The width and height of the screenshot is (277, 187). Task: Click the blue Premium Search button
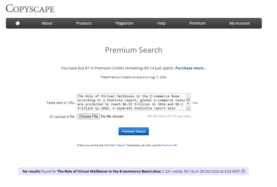pos(134,131)
